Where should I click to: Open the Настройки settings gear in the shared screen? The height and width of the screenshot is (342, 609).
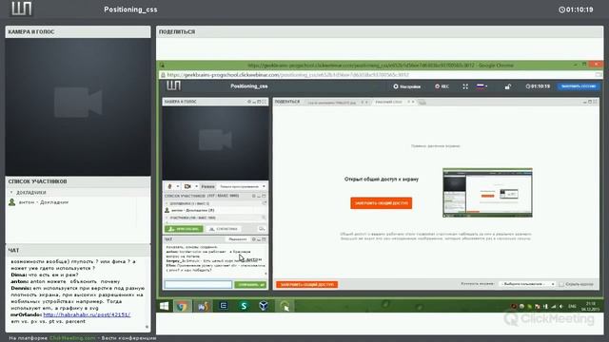click(406, 86)
